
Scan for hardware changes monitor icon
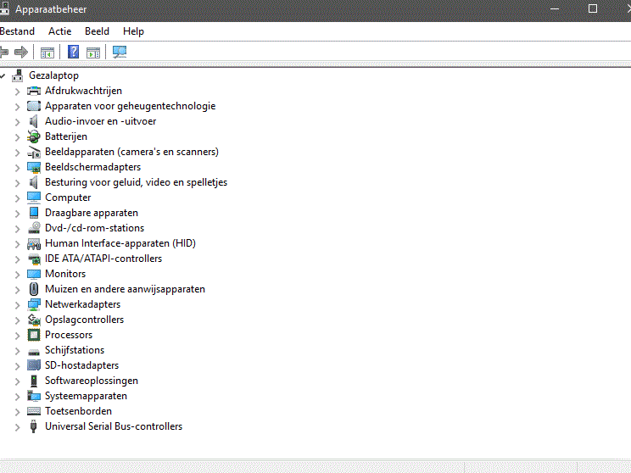tap(120, 52)
